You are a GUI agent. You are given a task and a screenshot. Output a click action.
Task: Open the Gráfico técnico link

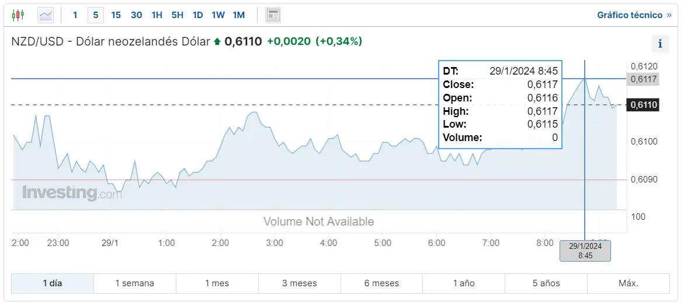click(634, 15)
